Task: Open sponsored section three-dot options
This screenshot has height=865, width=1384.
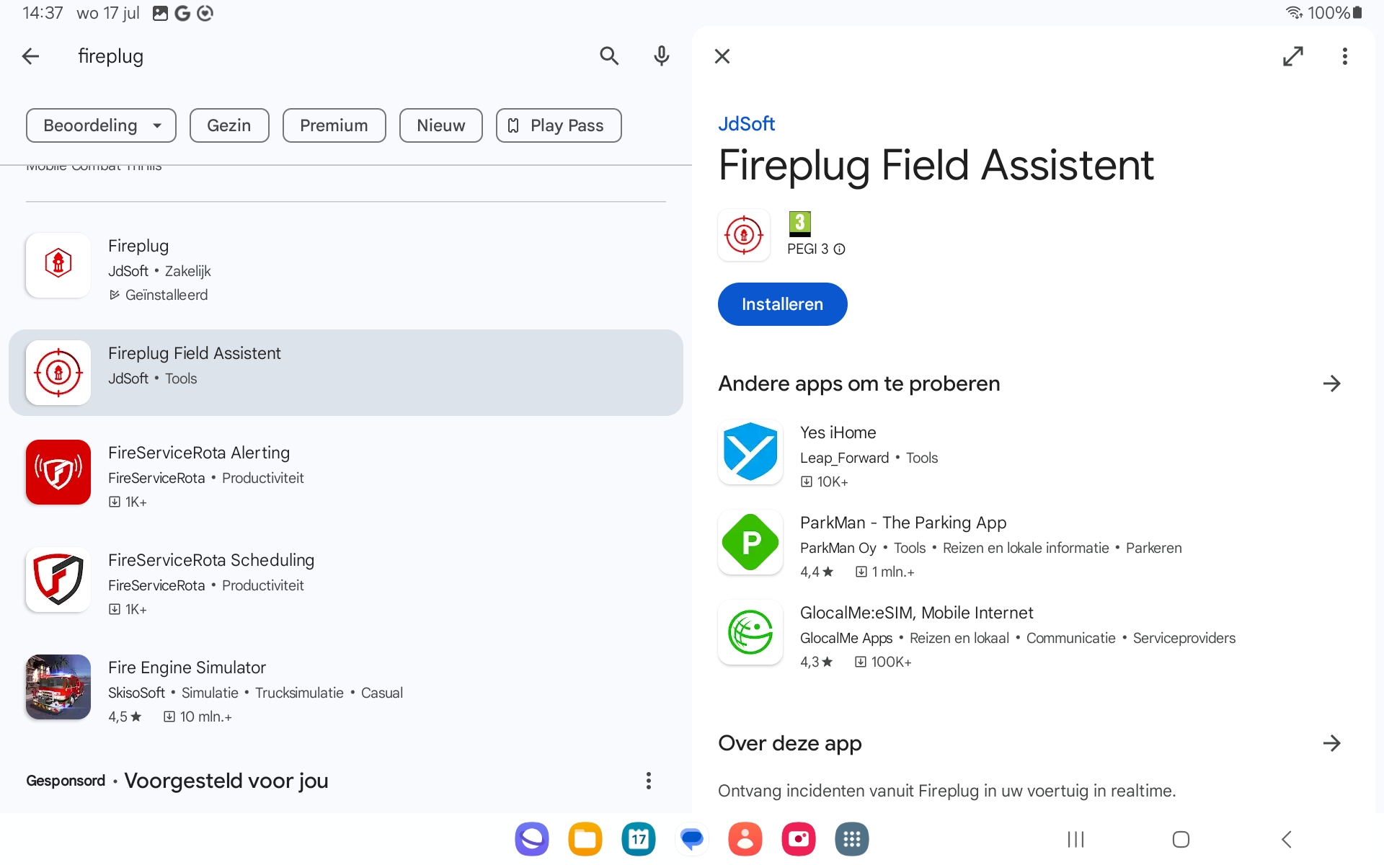Action: [x=648, y=781]
